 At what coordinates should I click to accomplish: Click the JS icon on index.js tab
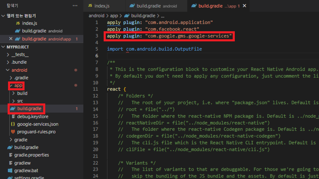pyautogui.click(x=90, y=5)
